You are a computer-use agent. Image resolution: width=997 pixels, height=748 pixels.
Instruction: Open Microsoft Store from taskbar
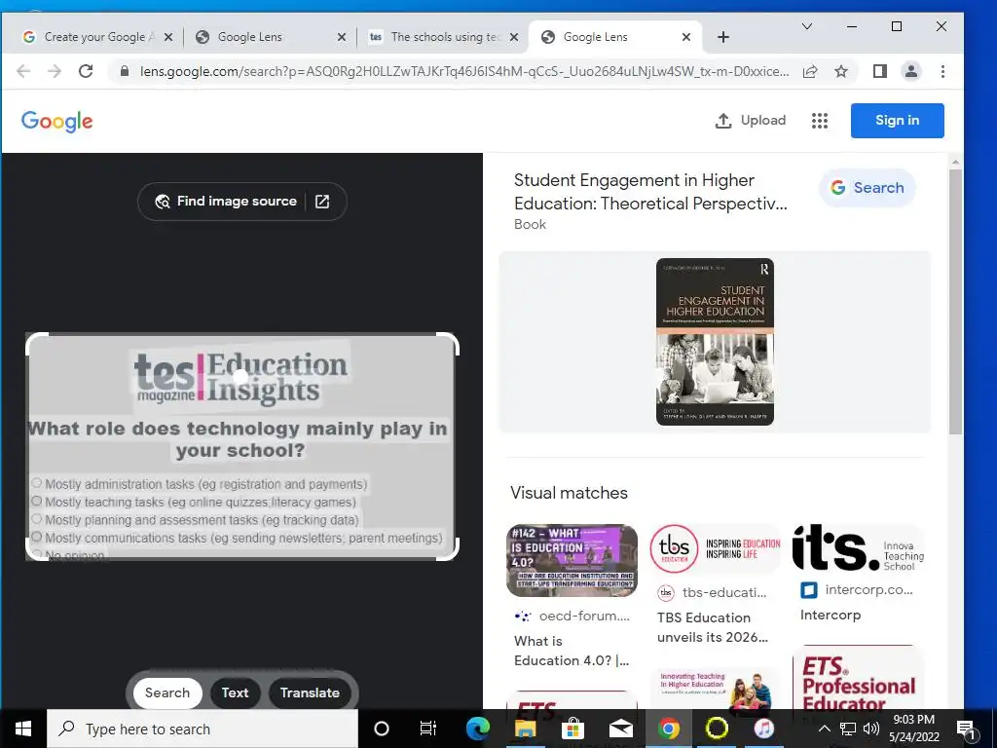click(x=572, y=729)
